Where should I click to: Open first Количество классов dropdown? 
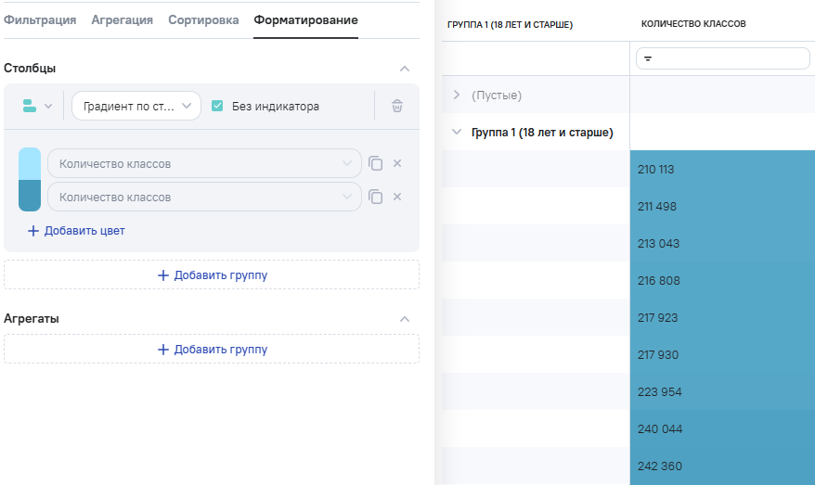[x=204, y=163]
